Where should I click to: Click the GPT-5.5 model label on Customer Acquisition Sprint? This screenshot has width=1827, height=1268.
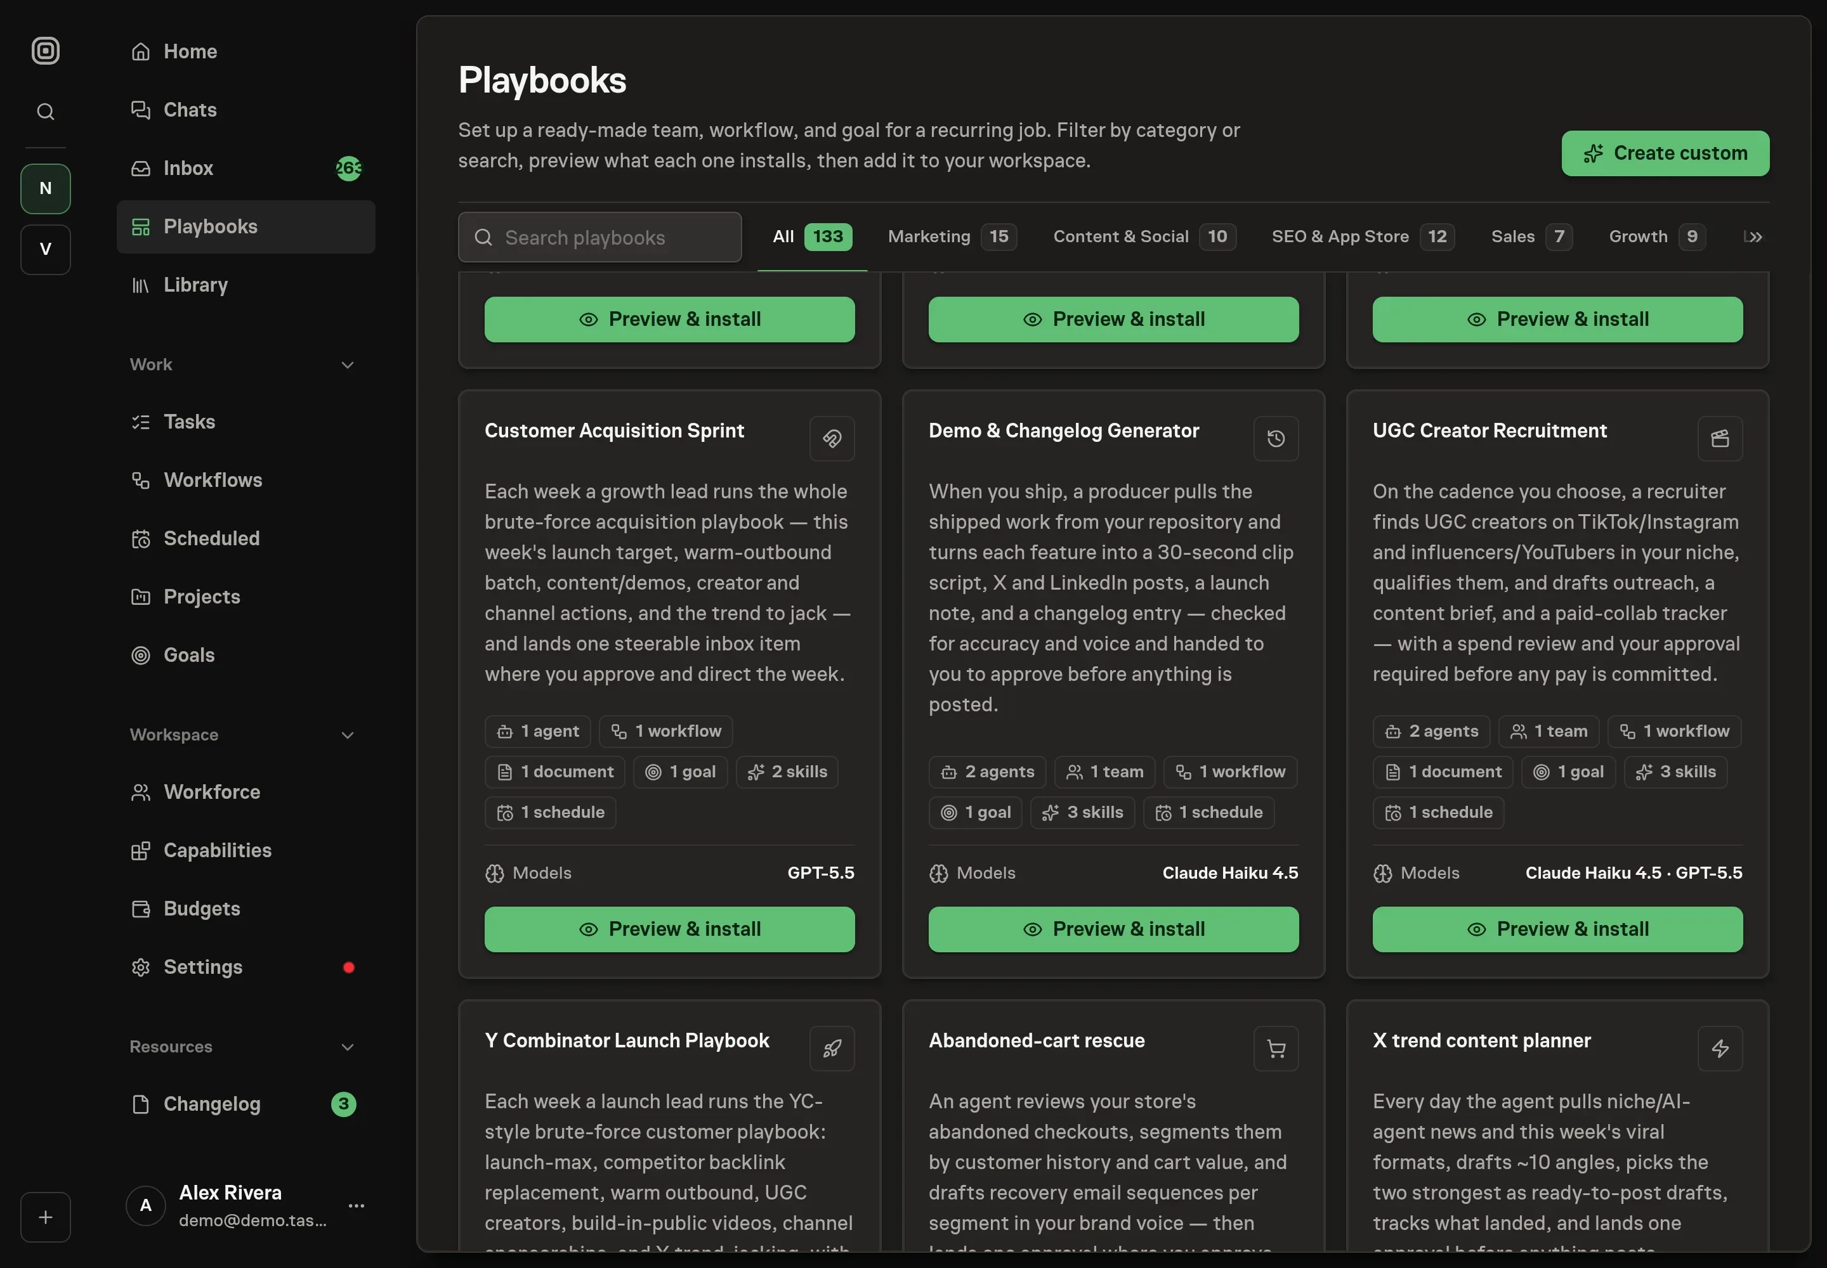(820, 873)
